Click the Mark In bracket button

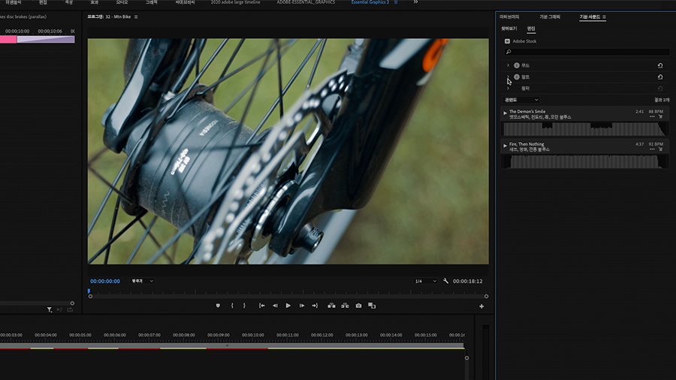(232, 306)
